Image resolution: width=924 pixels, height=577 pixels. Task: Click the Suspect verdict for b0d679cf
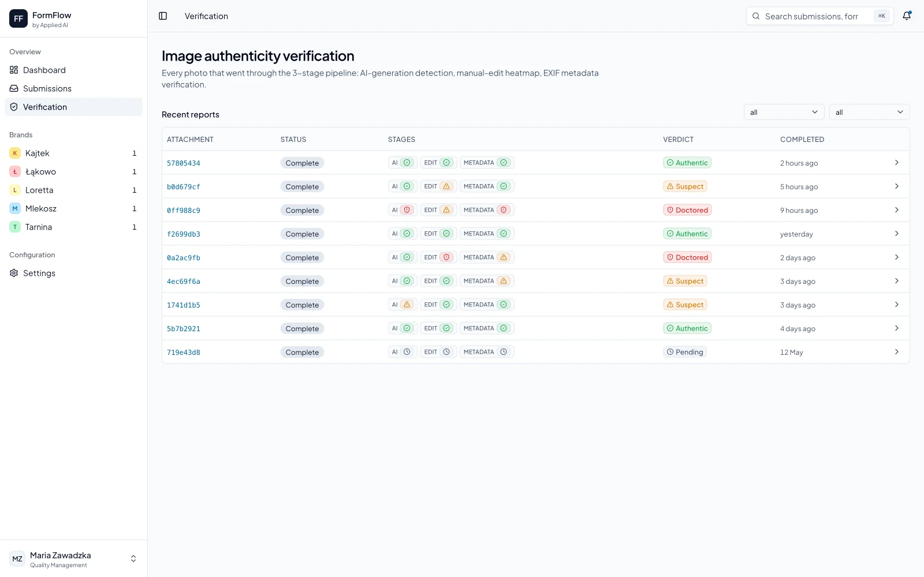[x=685, y=186]
